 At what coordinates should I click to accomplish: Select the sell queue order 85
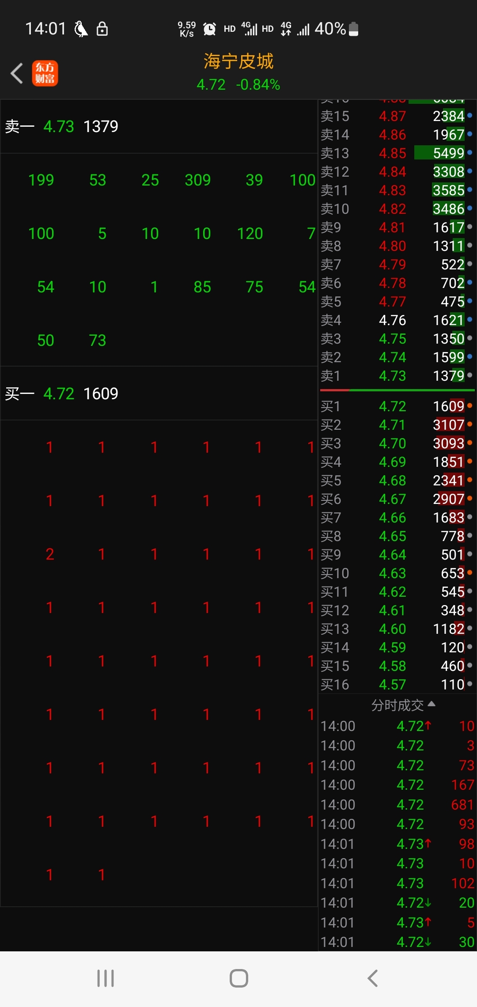pos(202,287)
